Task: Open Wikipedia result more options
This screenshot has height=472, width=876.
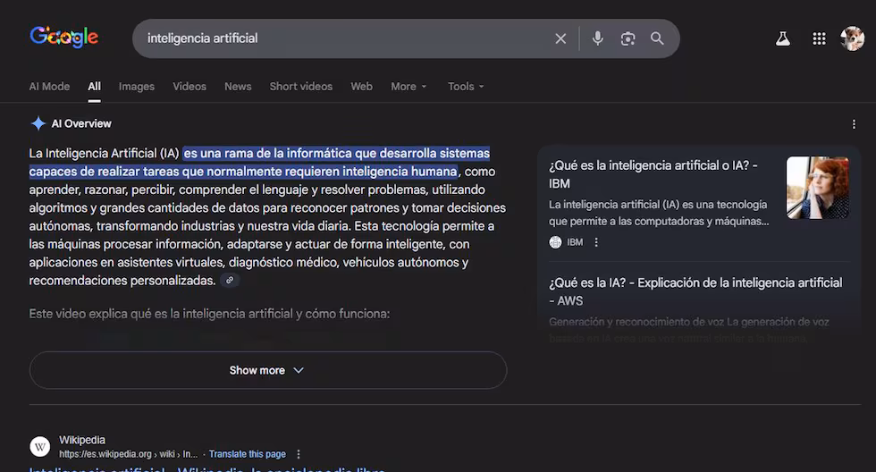Action: pyautogui.click(x=299, y=454)
